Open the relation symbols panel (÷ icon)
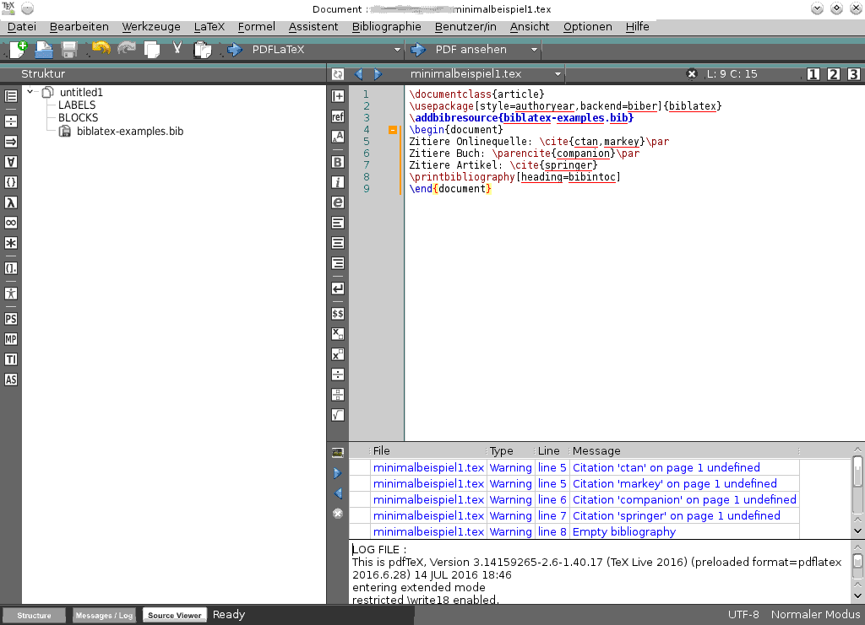Viewport: 865px width, 625px height. click(11, 121)
